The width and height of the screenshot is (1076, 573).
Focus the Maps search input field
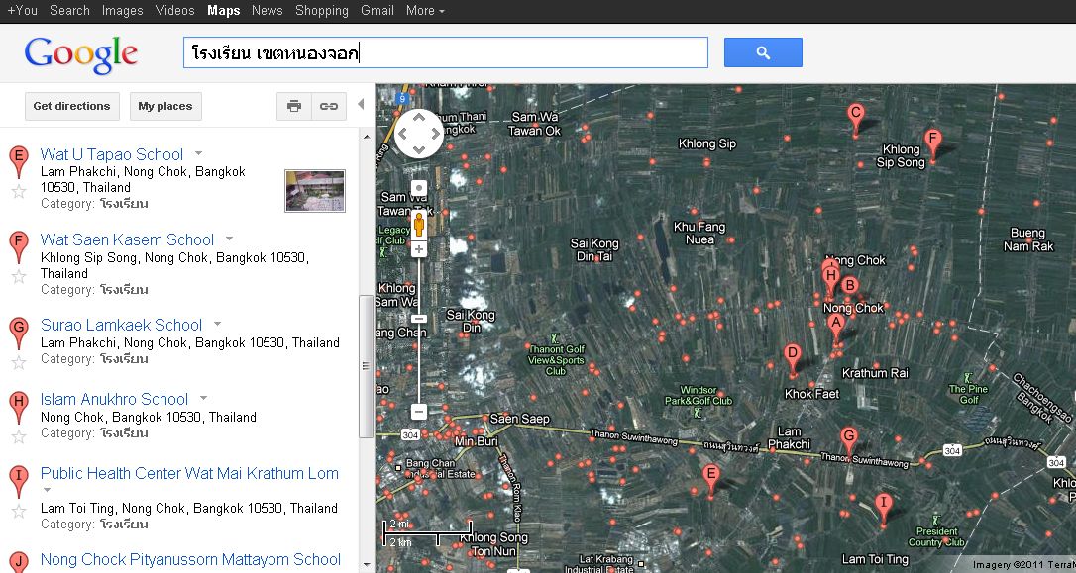coord(445,52)
